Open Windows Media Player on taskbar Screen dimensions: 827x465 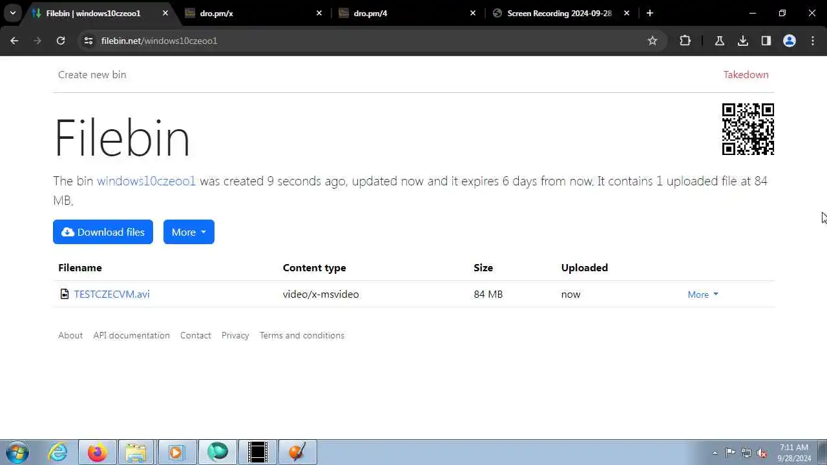coord(176,452)
